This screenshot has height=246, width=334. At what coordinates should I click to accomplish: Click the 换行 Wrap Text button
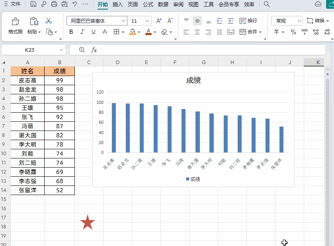coord(248,21)
